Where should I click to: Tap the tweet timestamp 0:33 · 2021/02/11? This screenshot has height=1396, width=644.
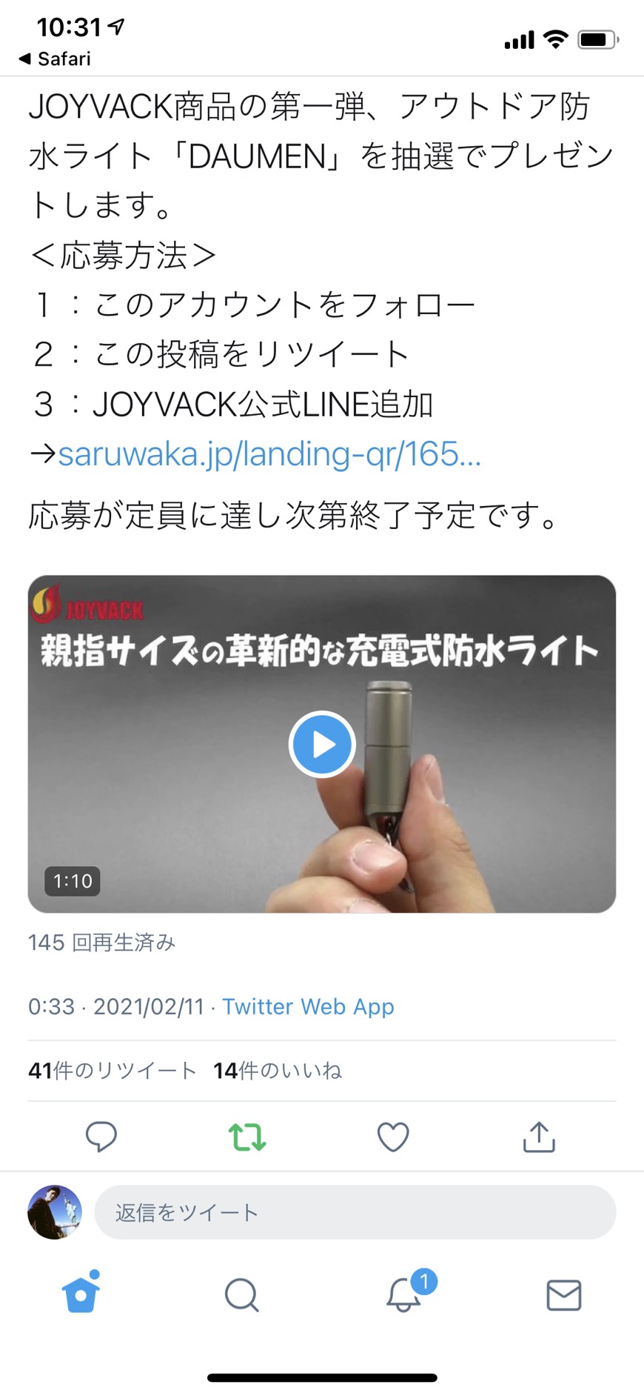[x=115, y=1006]
